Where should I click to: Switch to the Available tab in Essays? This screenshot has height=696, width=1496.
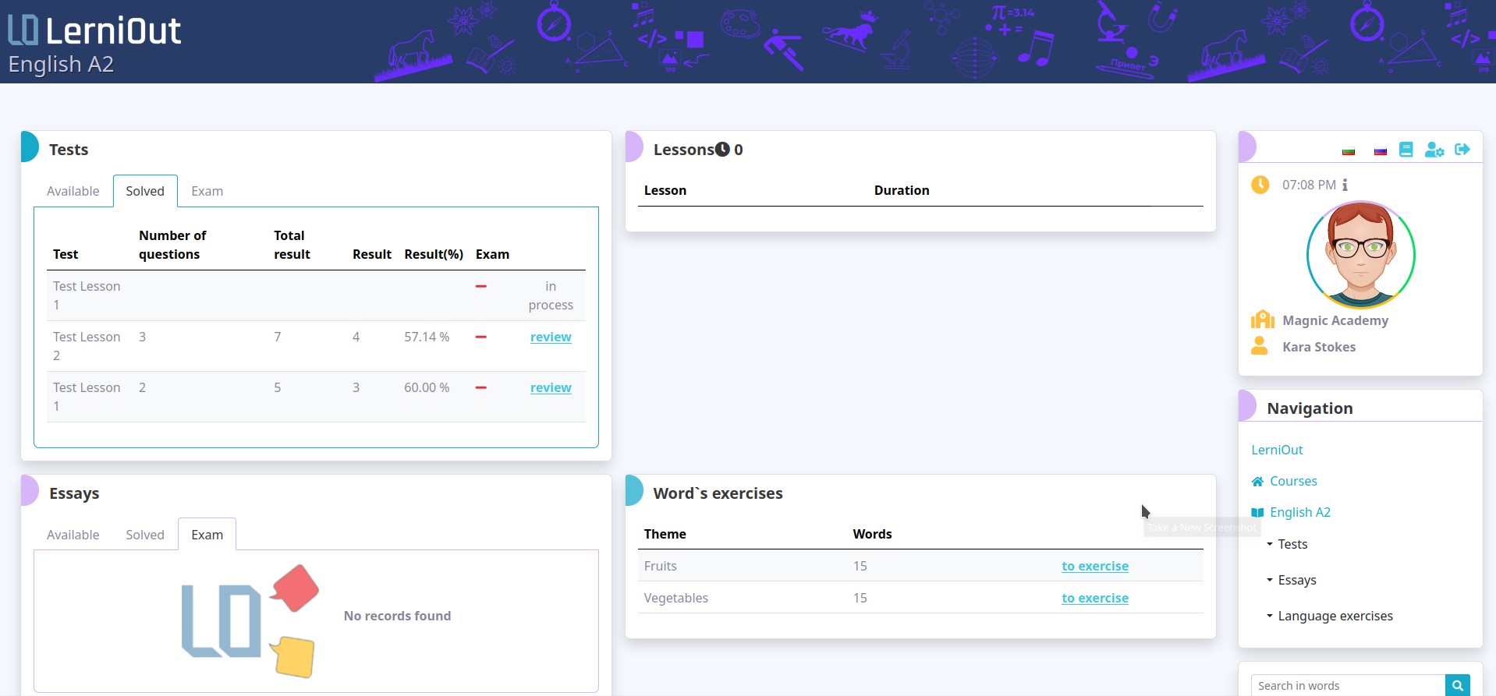click(73, 535)
